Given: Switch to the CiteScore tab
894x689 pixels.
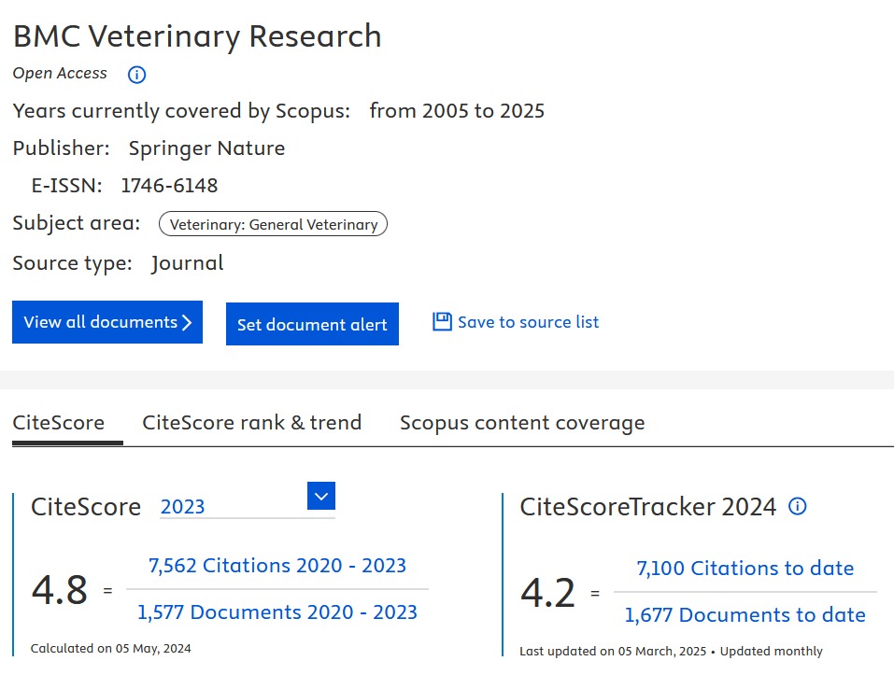Looking at the screenshot, I should (x=58, y=423).
